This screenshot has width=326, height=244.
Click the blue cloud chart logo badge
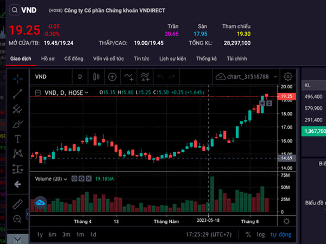[x=40, y=203]
